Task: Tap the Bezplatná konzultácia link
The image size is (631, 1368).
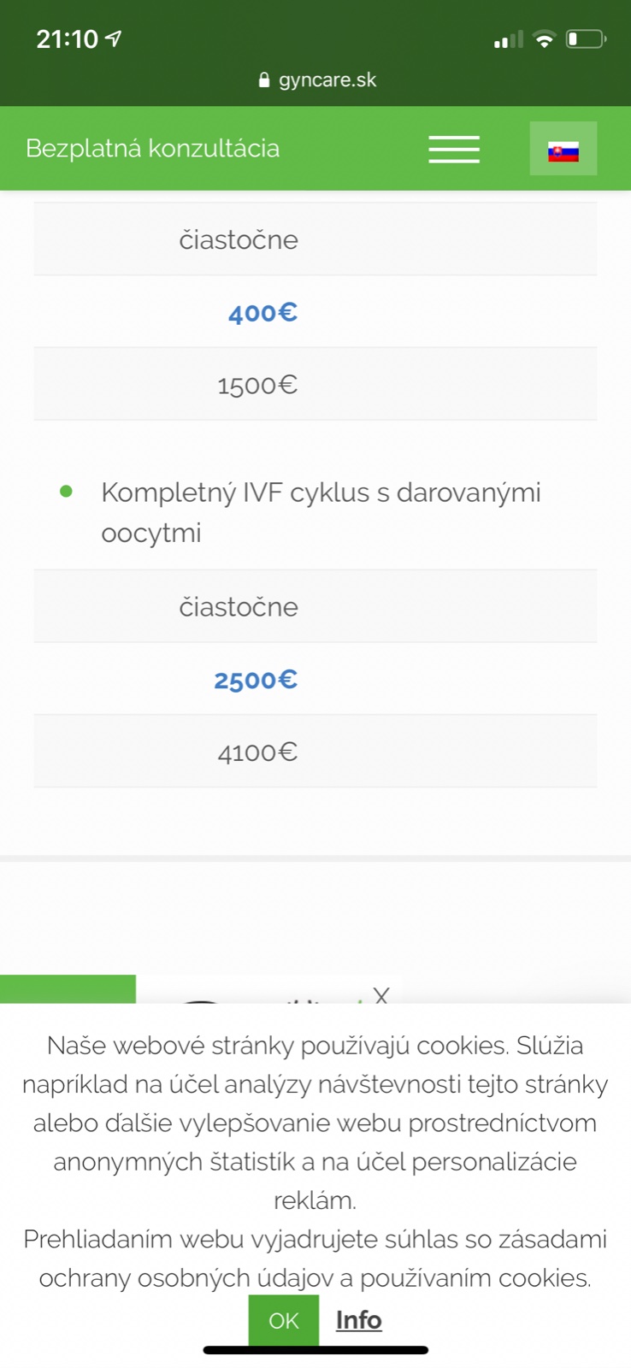Action: (153, 149)
